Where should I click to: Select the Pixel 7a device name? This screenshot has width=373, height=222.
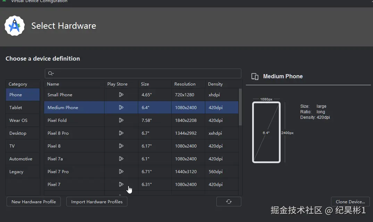(55, 159)
